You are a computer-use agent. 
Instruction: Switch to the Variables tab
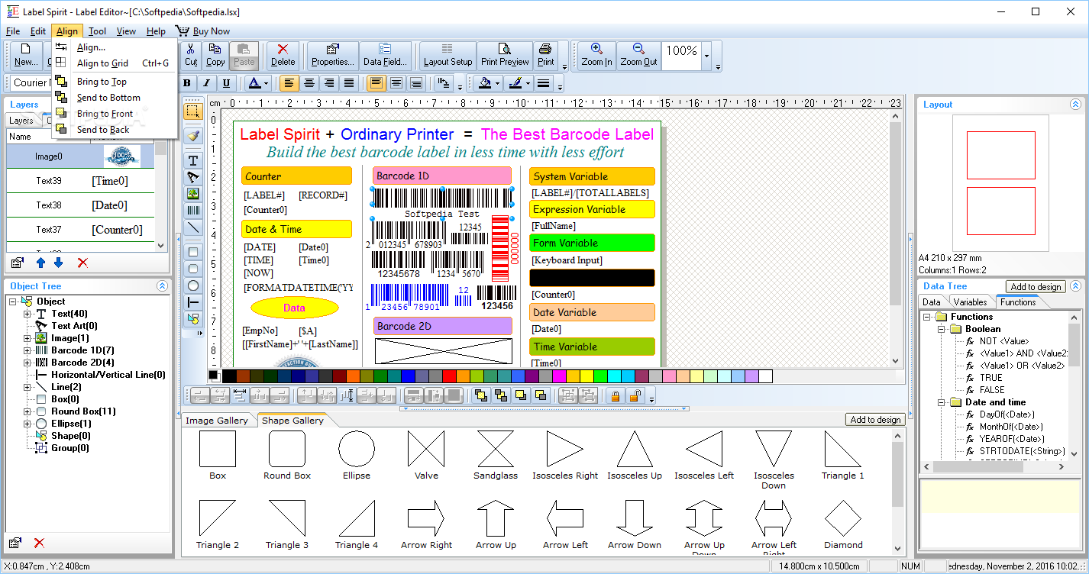970,302
